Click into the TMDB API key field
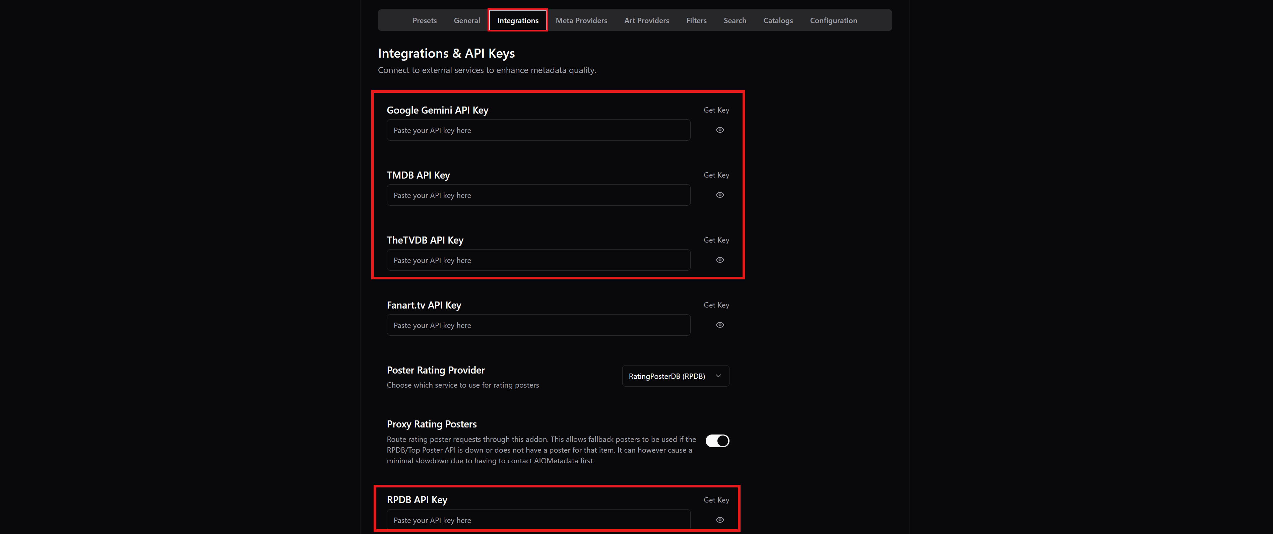This screenshot has width=1273, height=534. pos(538,195)
